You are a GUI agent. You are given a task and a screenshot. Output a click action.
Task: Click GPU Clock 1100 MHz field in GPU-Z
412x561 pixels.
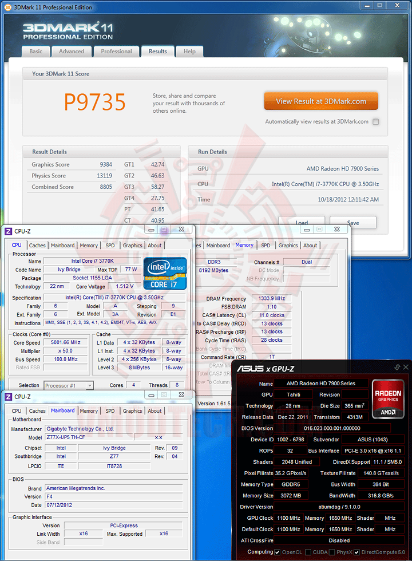[x=288, y=518]
